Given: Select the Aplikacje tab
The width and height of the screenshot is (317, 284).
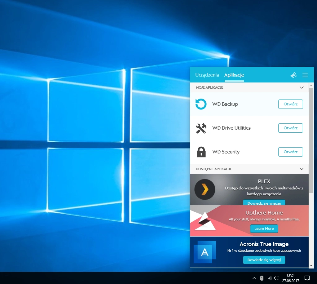Looking at the screenshot, I should coord(234,75).
